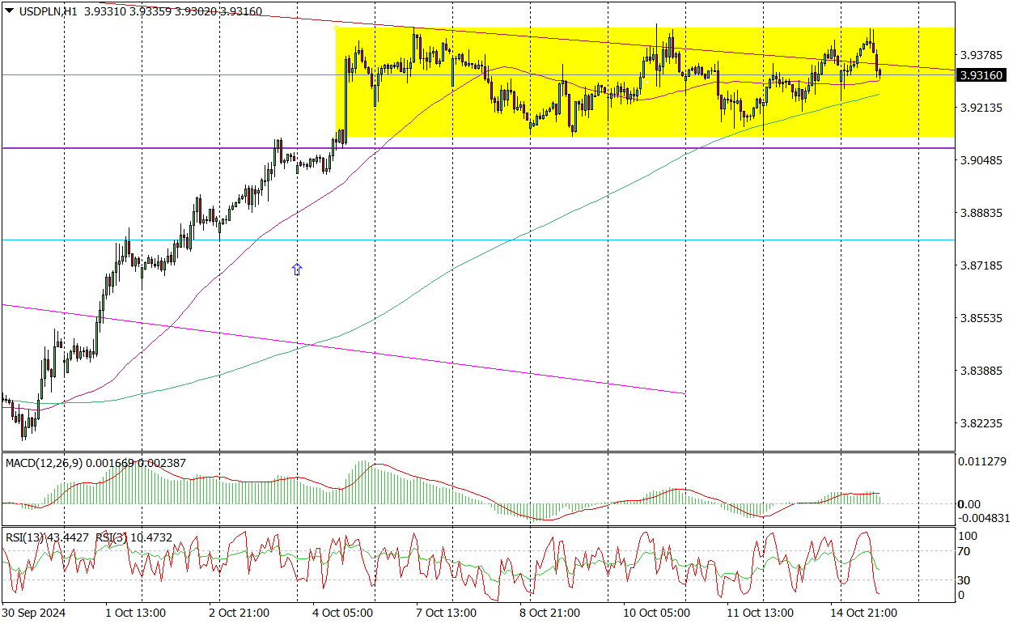
Task: Select the purple horizontal support line
Action: (477, 148)
